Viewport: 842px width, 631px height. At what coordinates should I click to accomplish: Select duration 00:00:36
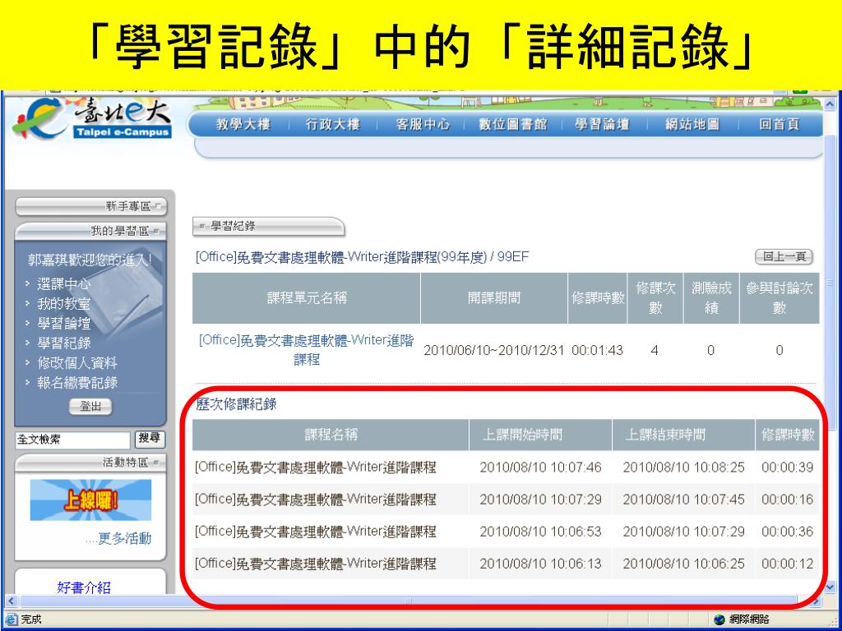[x=787, y=532]
